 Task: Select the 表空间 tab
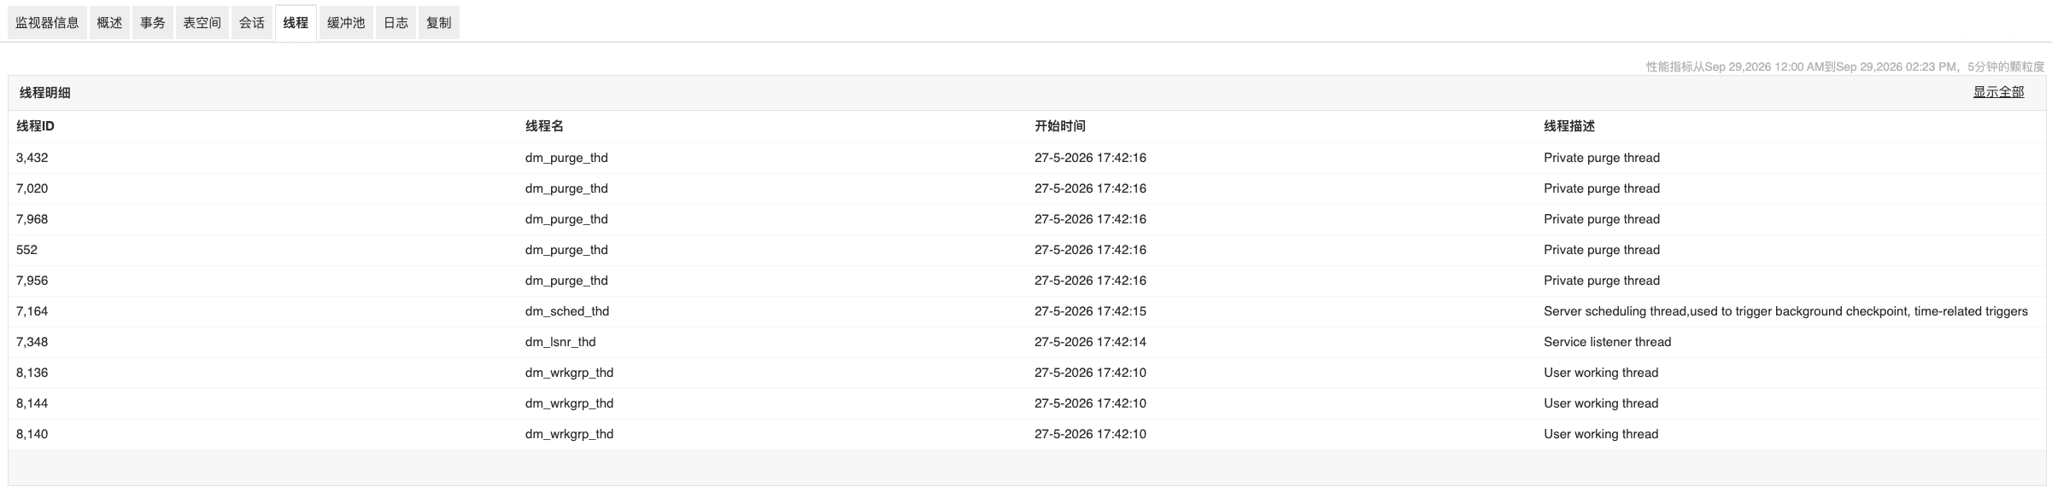[x=202, y=23]
